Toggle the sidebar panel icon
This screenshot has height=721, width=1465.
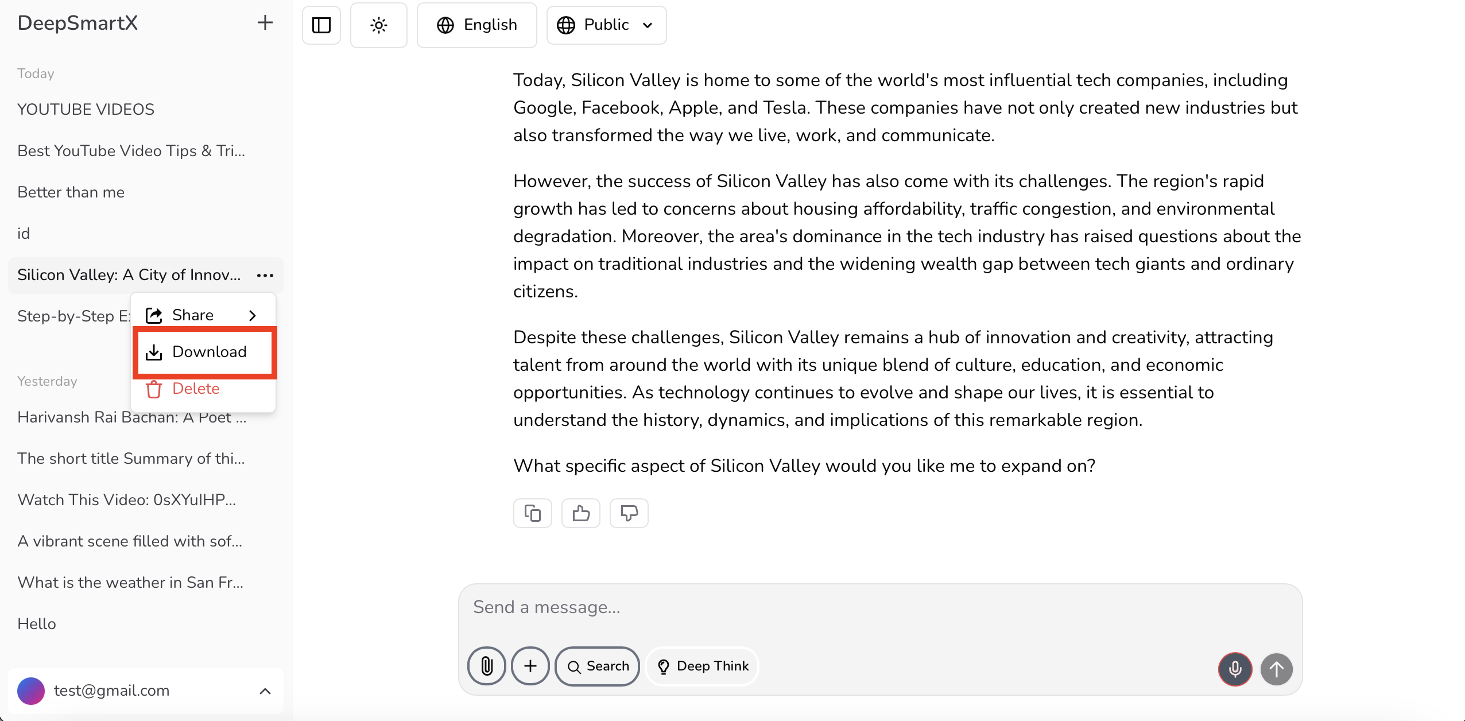[x=321, y=25]
